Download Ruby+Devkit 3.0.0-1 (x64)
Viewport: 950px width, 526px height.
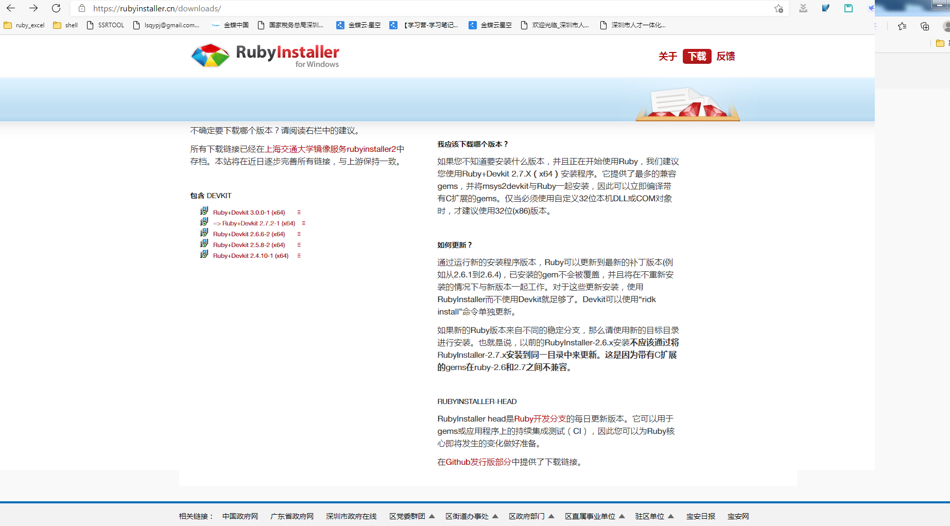[249, 213]
